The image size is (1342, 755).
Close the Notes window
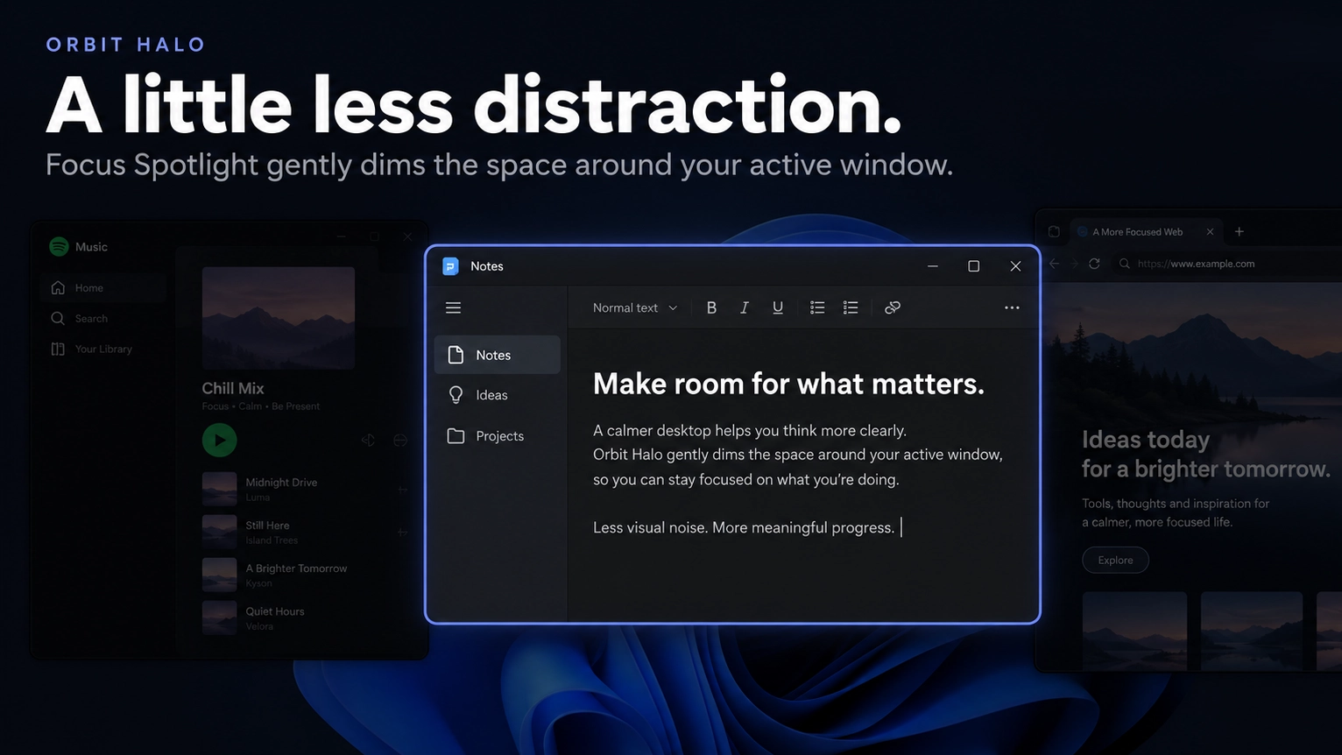1015,266
